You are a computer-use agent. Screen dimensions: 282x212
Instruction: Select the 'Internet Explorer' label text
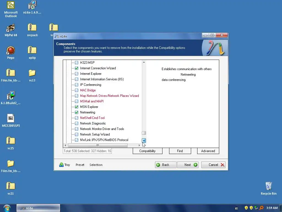(91, 74)
